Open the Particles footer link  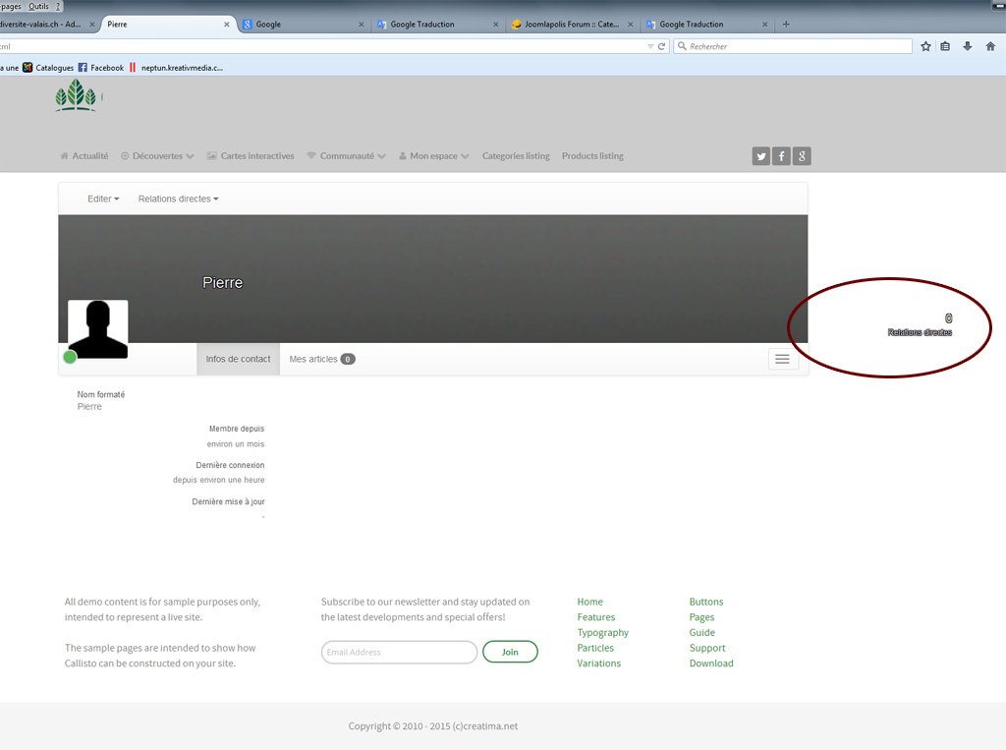[595, 648]
